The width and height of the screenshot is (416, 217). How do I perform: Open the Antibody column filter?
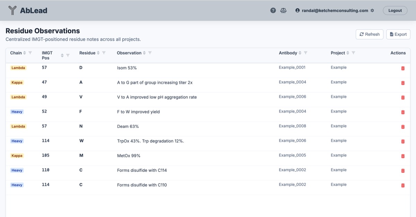[x=305, y=53]
